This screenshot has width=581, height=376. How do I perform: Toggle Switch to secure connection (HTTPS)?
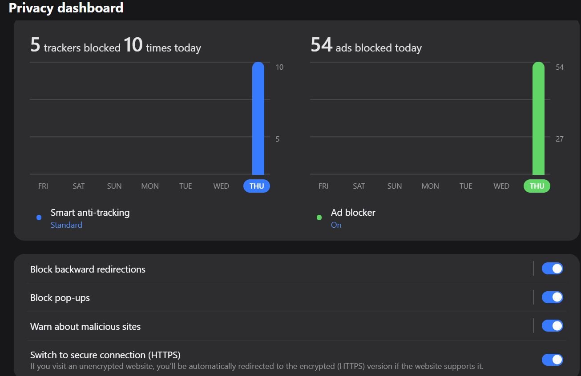pyautogui.click(x=552, y=360)
